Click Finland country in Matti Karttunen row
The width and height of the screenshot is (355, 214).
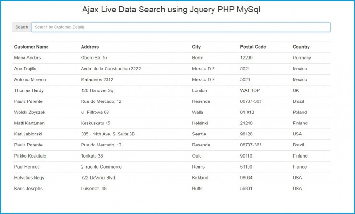[x=300, y=123]
